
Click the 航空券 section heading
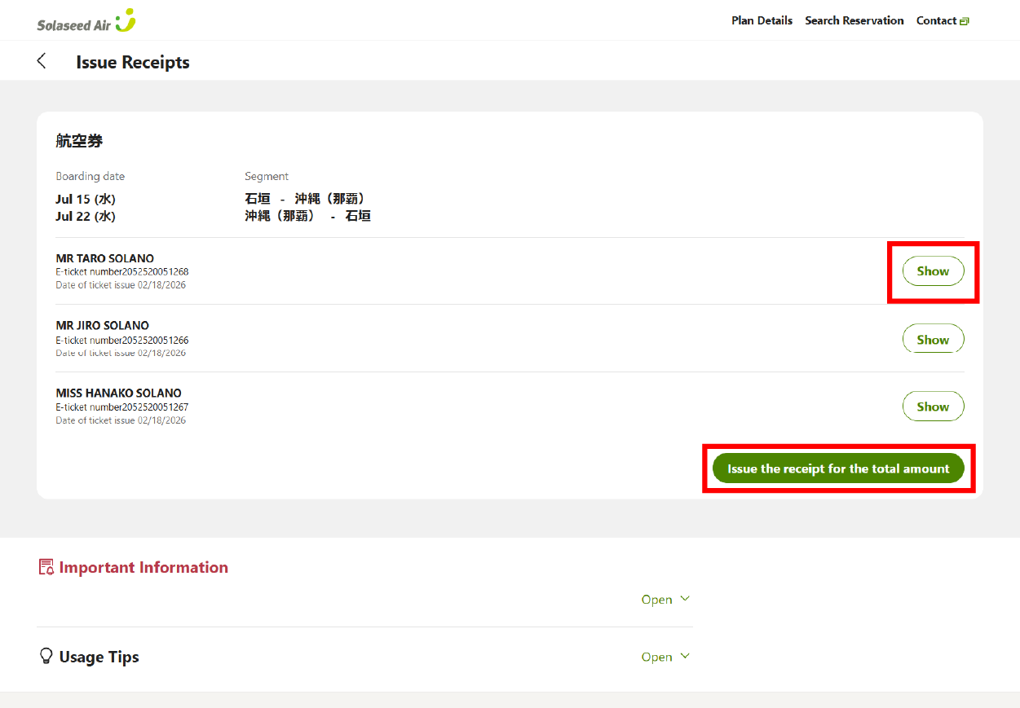[x=79, y=141]
